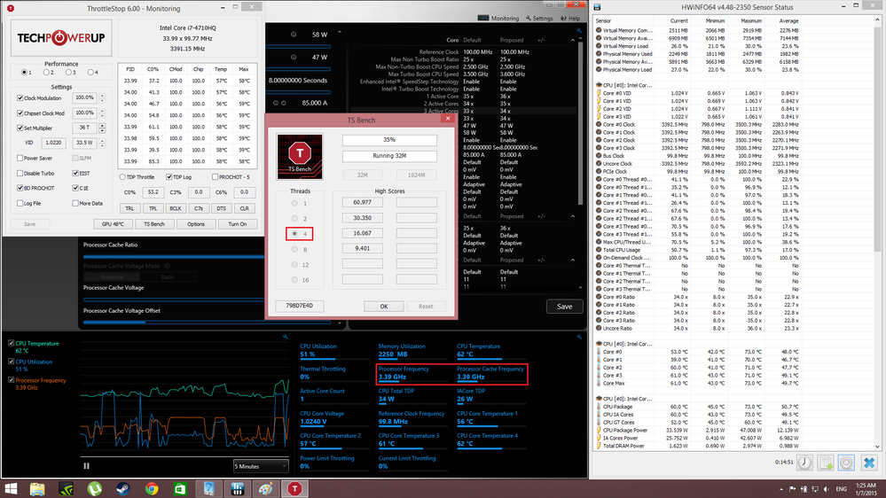The width and height of the screenshot is (886, 498).
Task: Enable Log File checkbox
Action: (20, 203)
